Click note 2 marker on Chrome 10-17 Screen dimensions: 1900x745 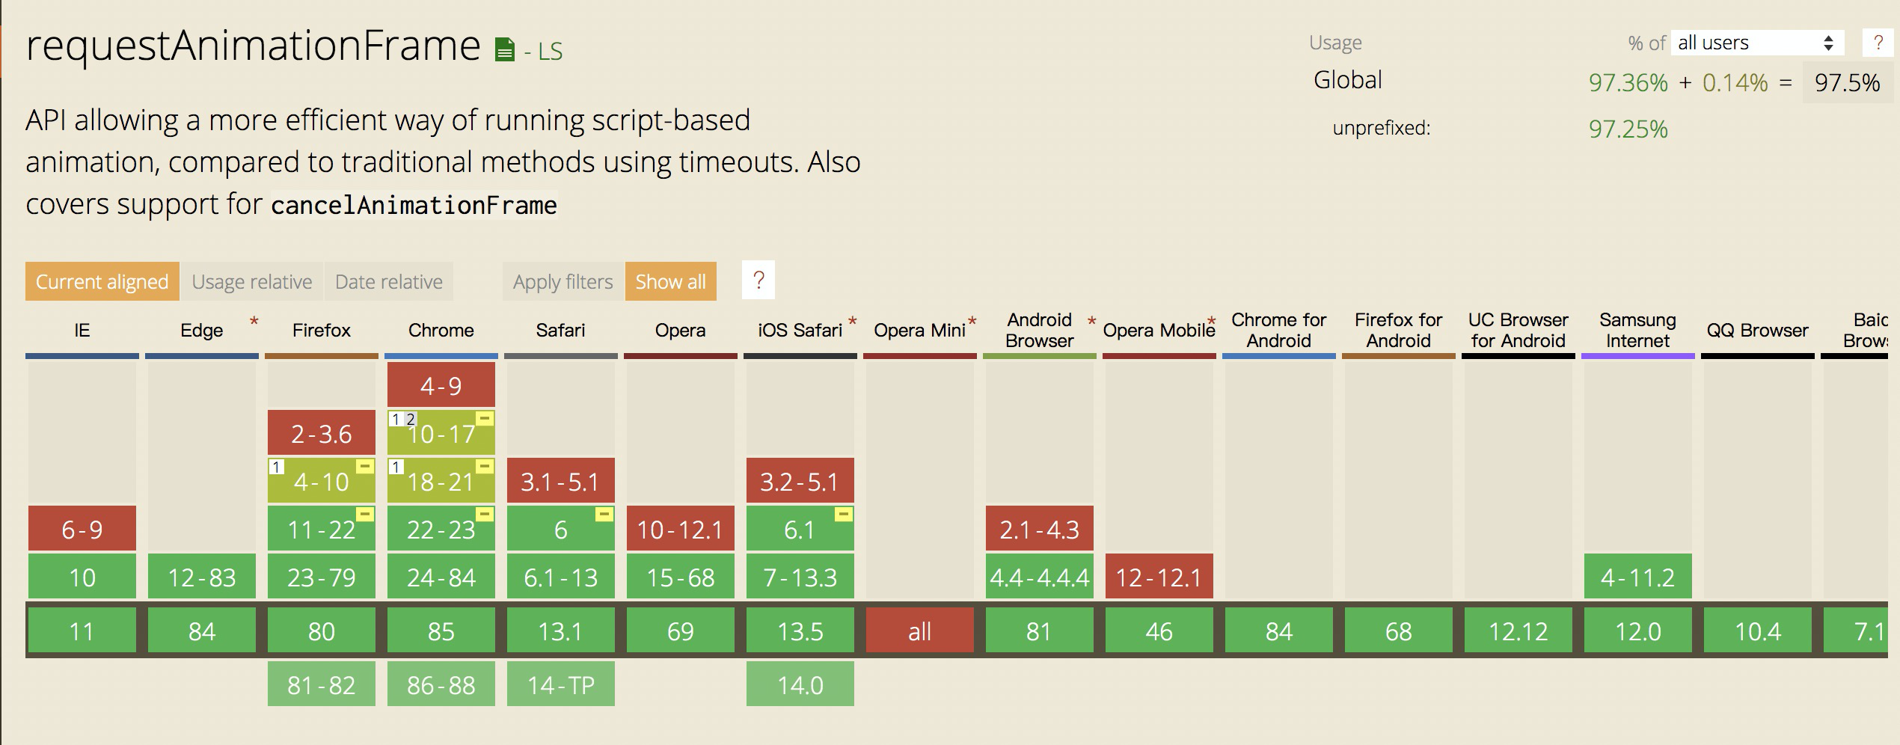410,420
